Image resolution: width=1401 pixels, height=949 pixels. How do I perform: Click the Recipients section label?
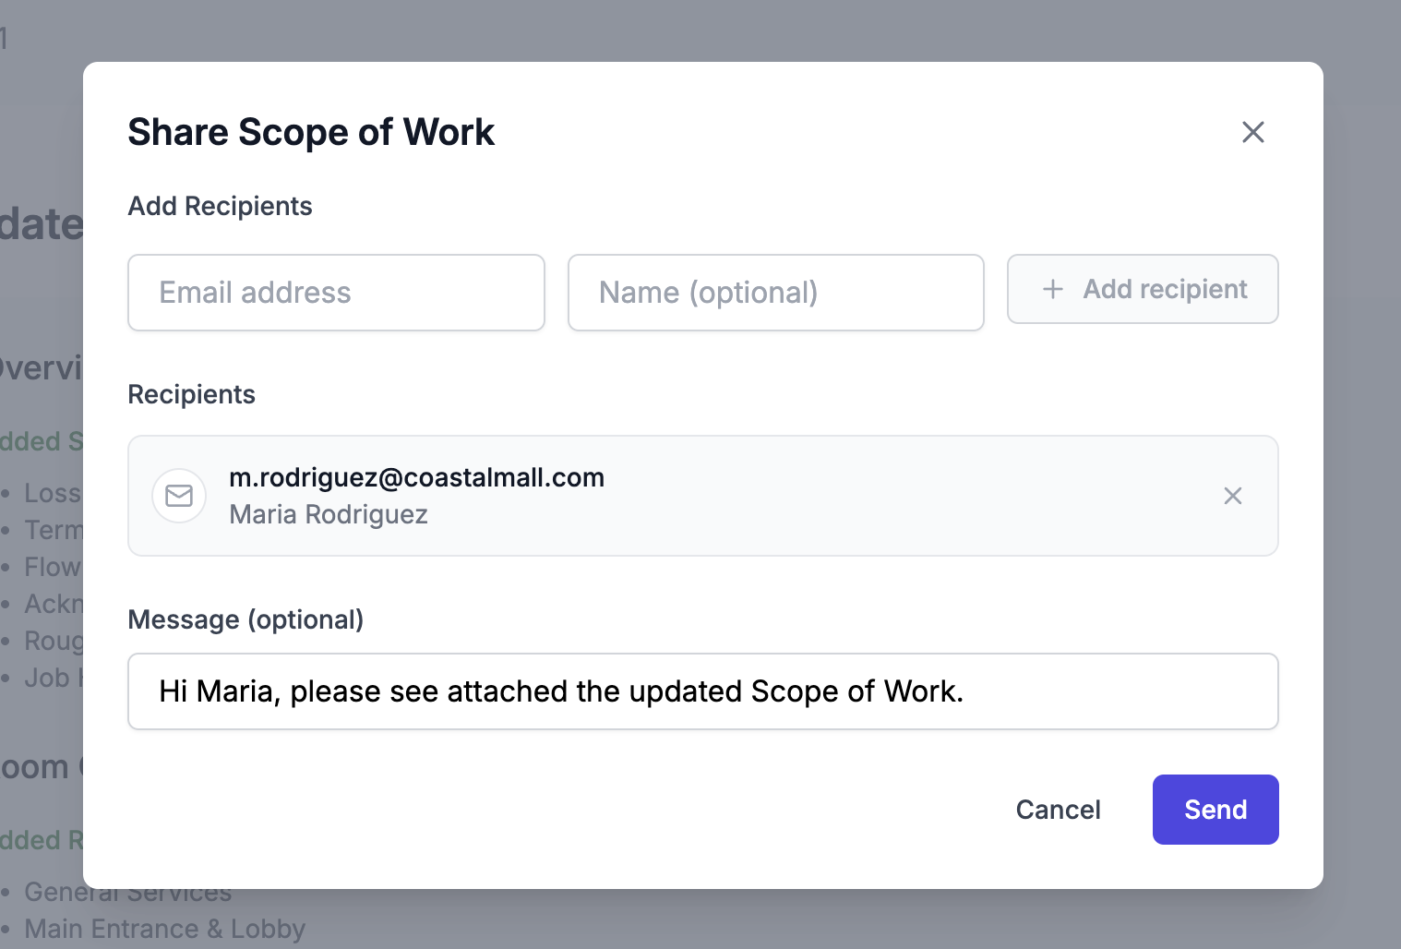pyautogui.click(x=191, y=394)
